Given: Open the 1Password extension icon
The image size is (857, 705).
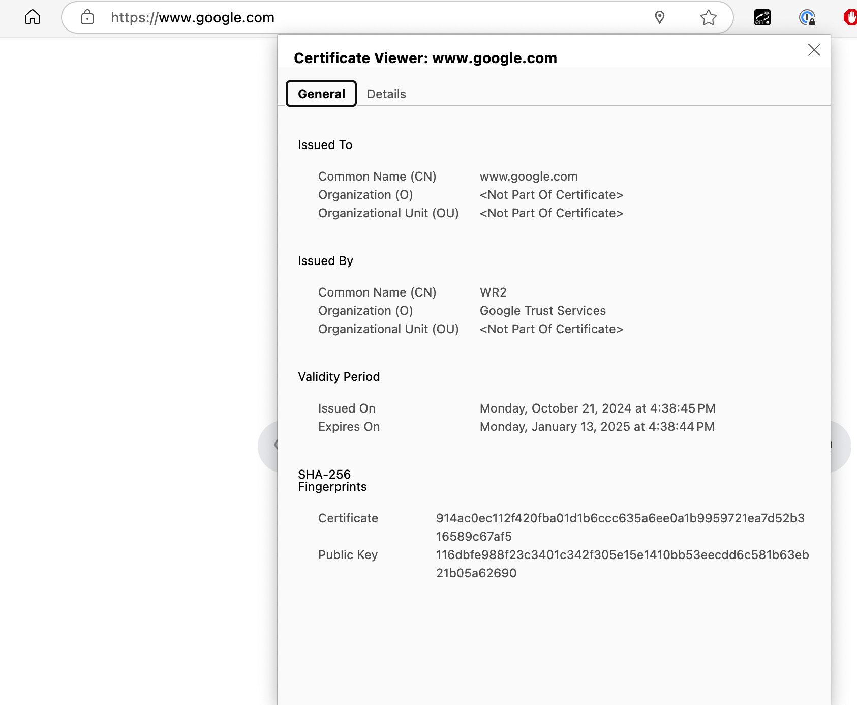Looking at the screenshot, I should pos(807,18).
